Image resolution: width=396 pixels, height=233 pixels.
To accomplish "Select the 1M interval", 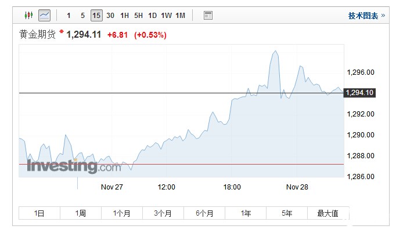I will [180, 16].
